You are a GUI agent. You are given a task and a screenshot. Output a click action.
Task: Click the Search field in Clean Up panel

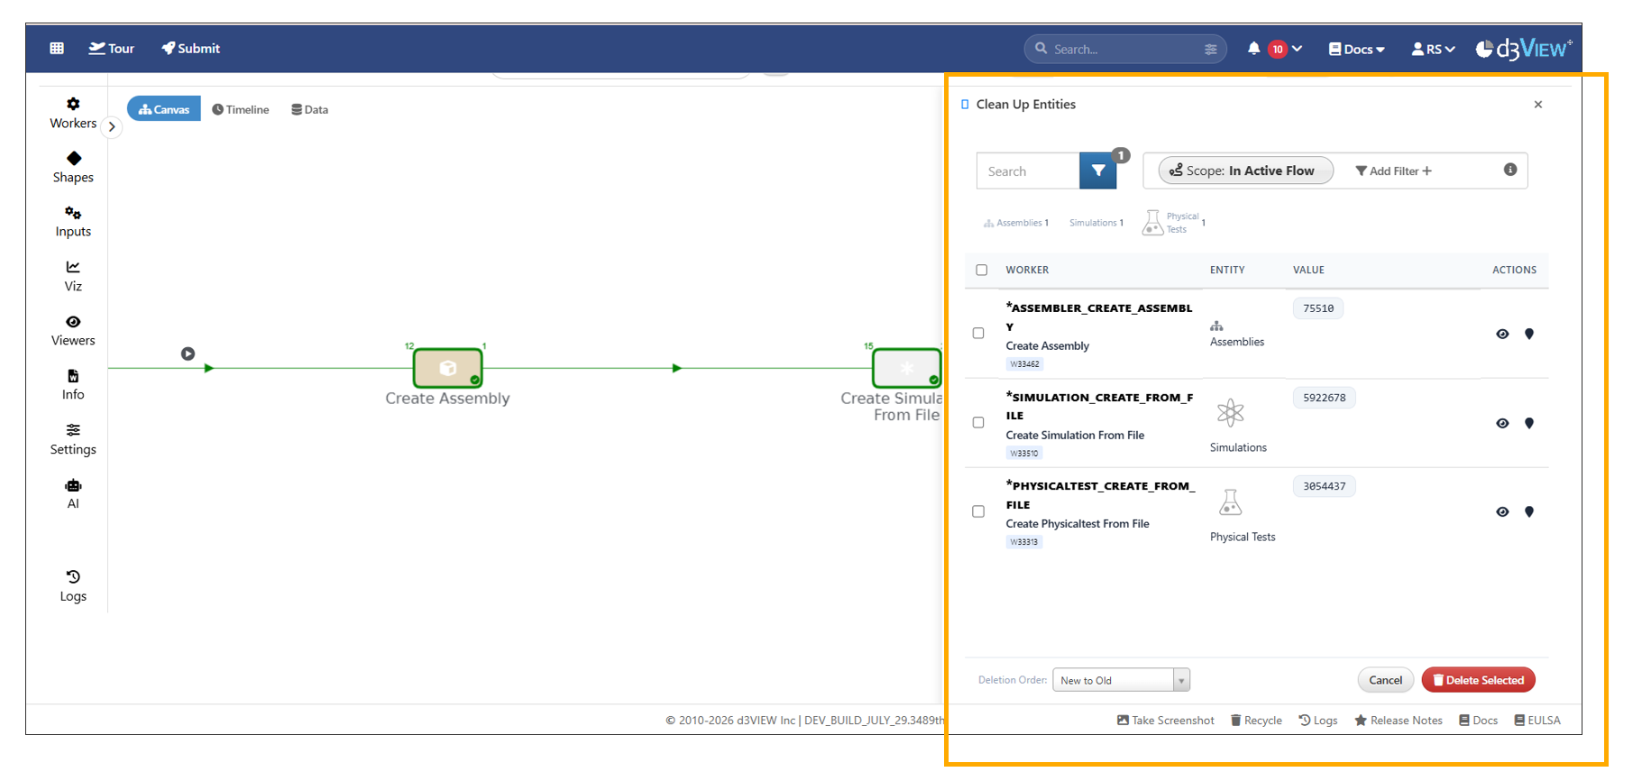point(1028,171)
